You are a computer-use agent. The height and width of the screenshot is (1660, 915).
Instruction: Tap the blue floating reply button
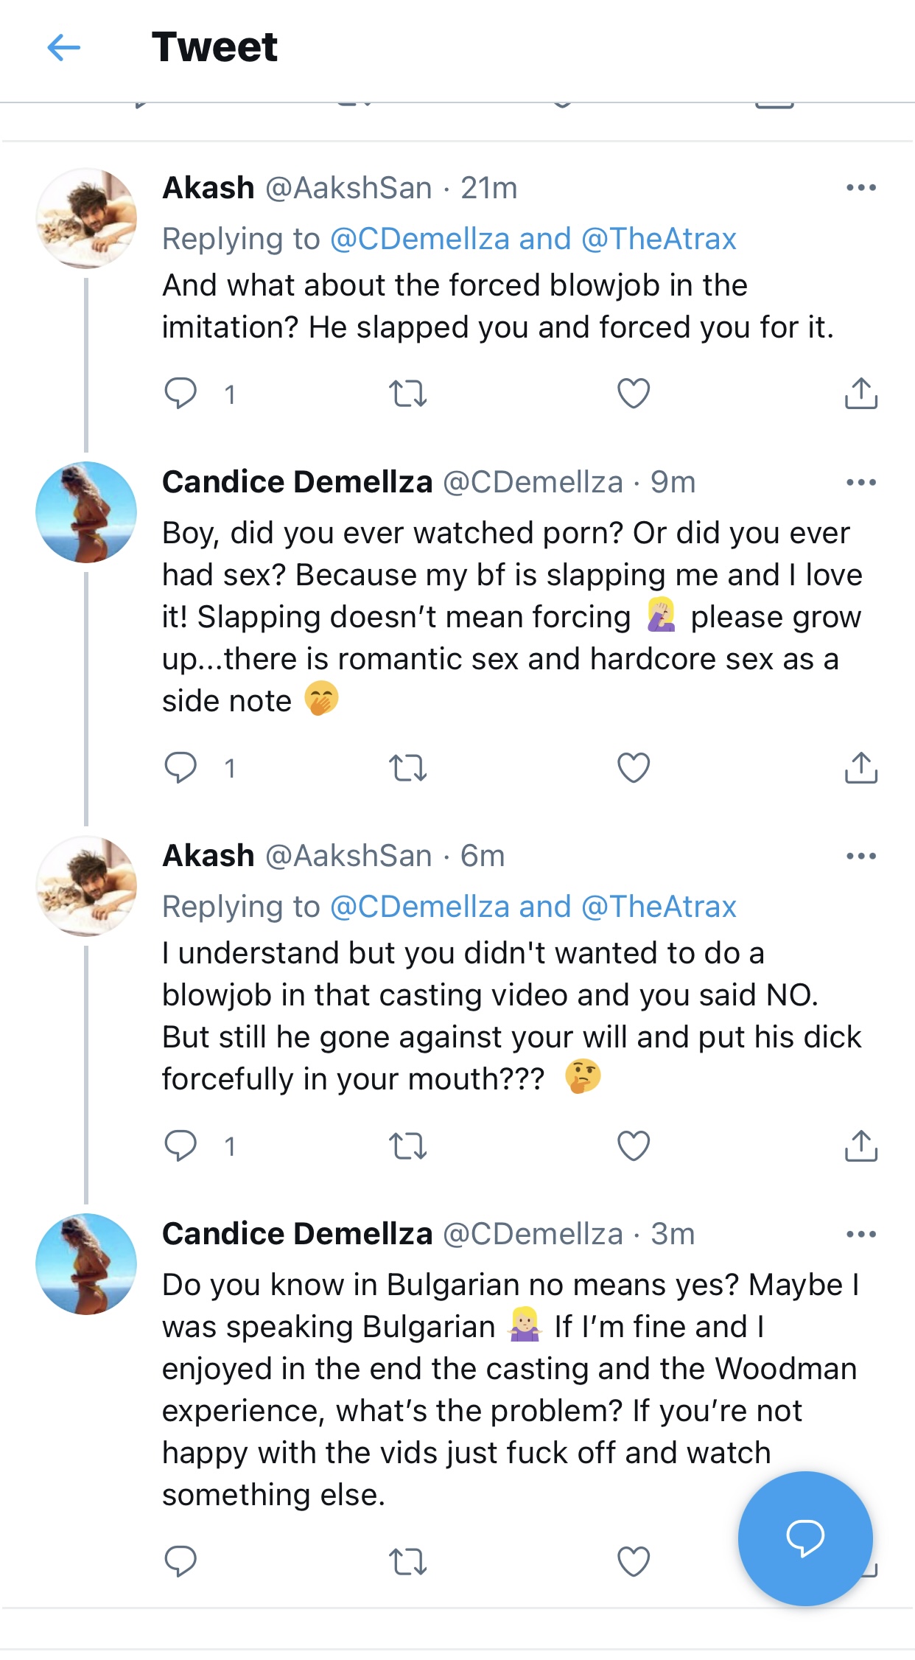(805, 1538)
